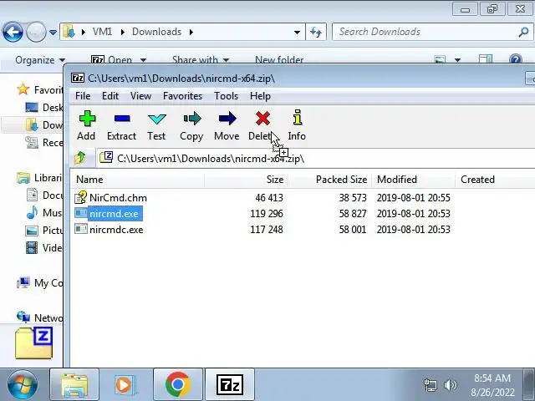Sort files by the Size column header
The image size is (535, 401).
click(x=247, y=180)
